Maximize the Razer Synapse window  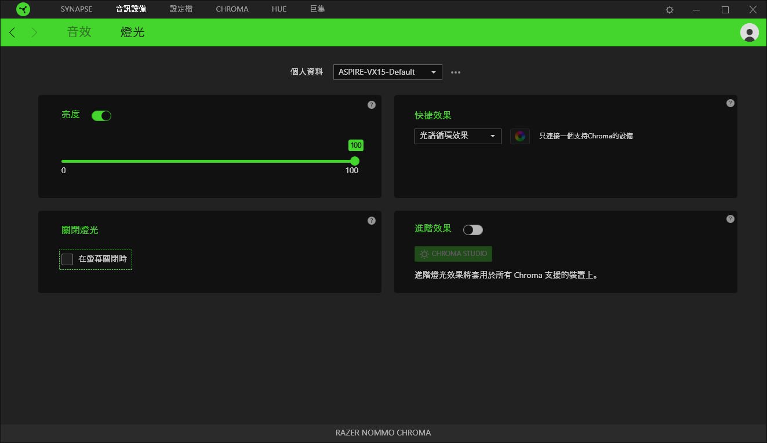click(725, 10)
